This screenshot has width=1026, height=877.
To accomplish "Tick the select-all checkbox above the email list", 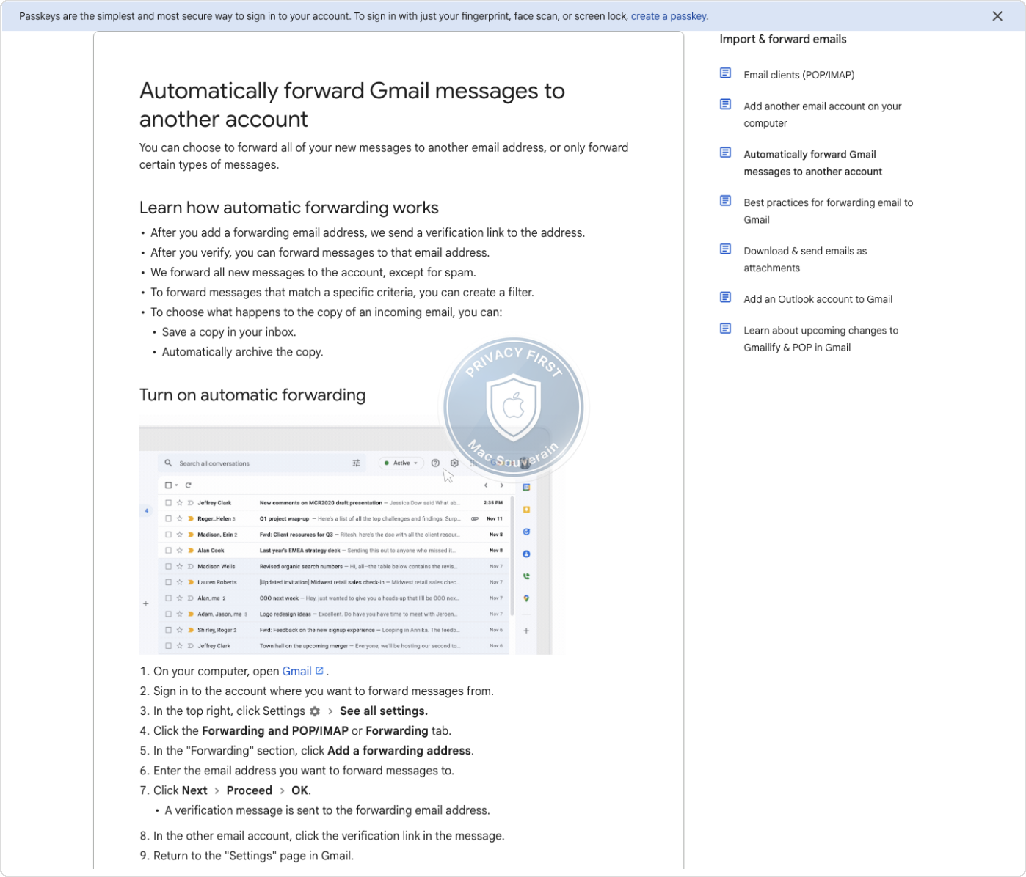I will click(x=168, y=485).
